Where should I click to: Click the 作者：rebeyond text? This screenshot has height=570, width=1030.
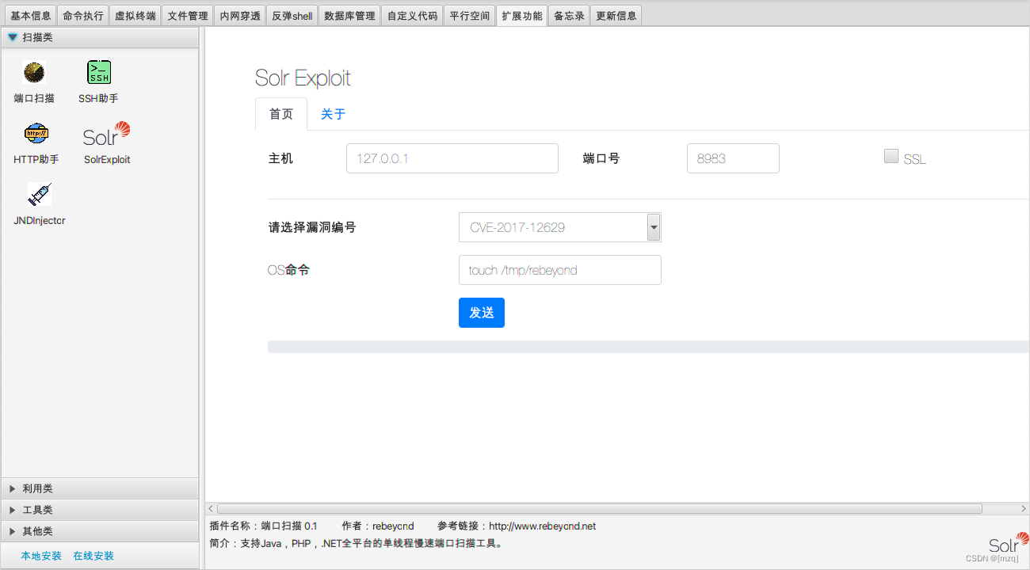[x=378, y=526]
